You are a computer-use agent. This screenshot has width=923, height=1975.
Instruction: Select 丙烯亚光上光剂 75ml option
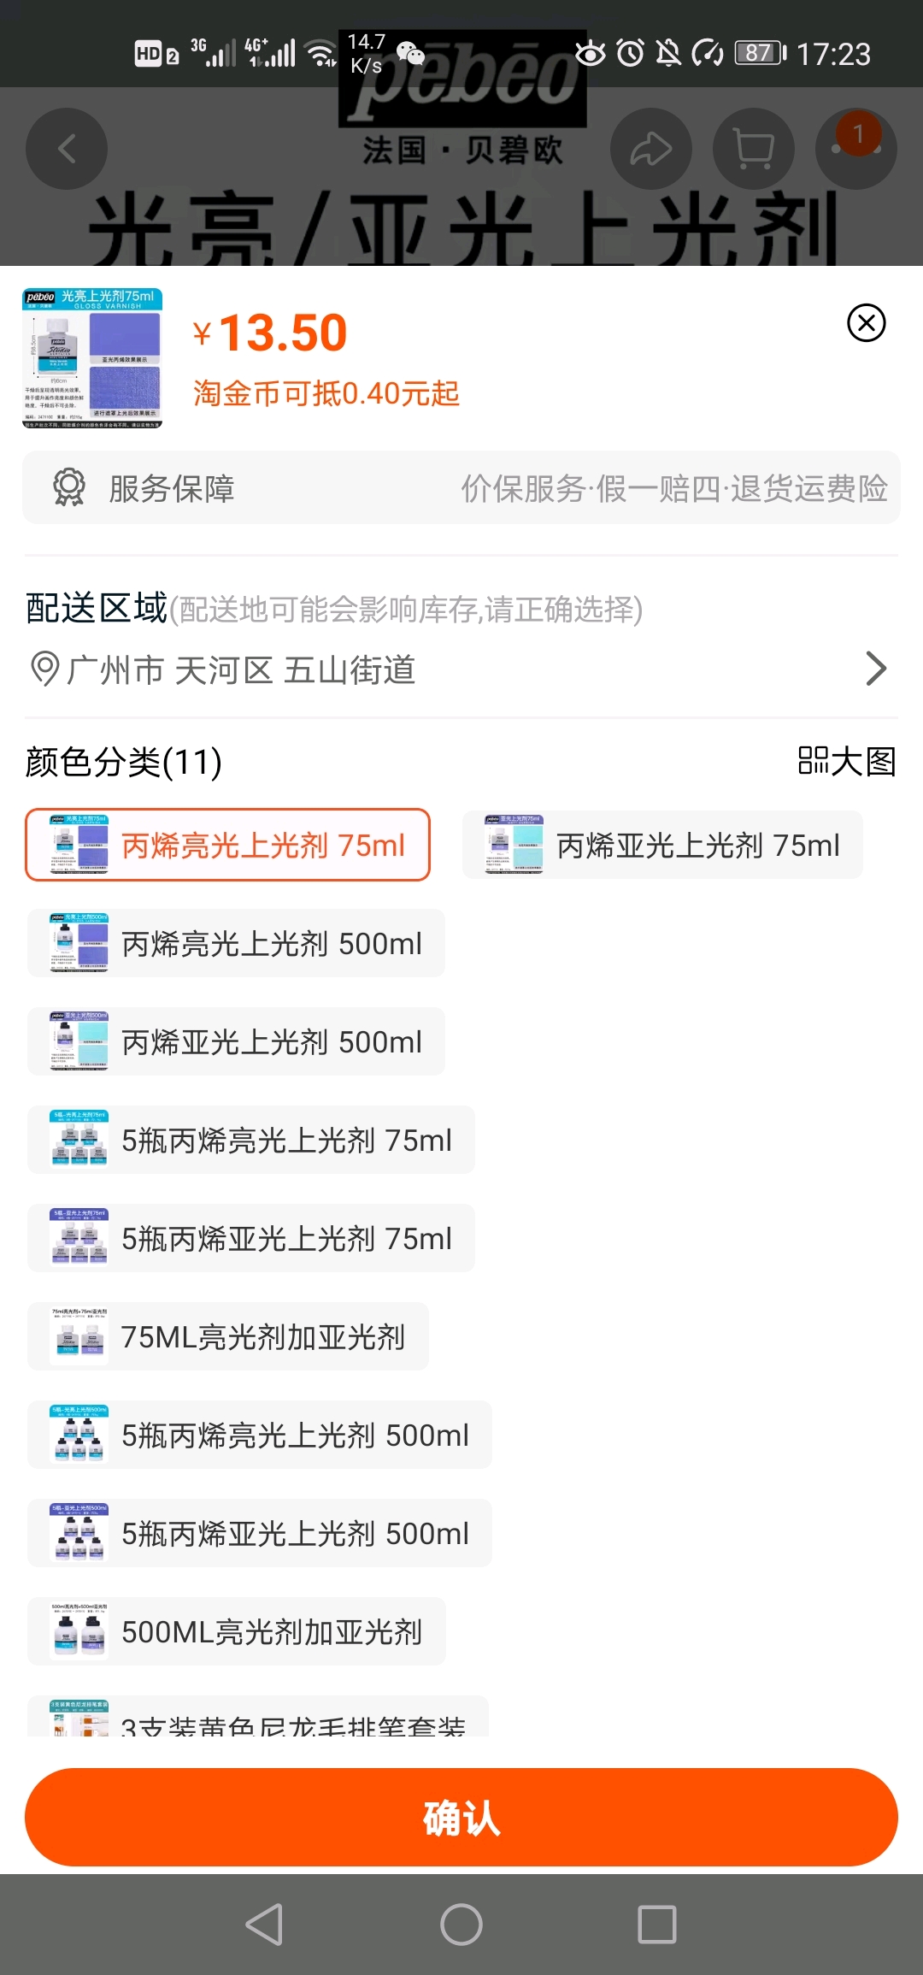662,845
